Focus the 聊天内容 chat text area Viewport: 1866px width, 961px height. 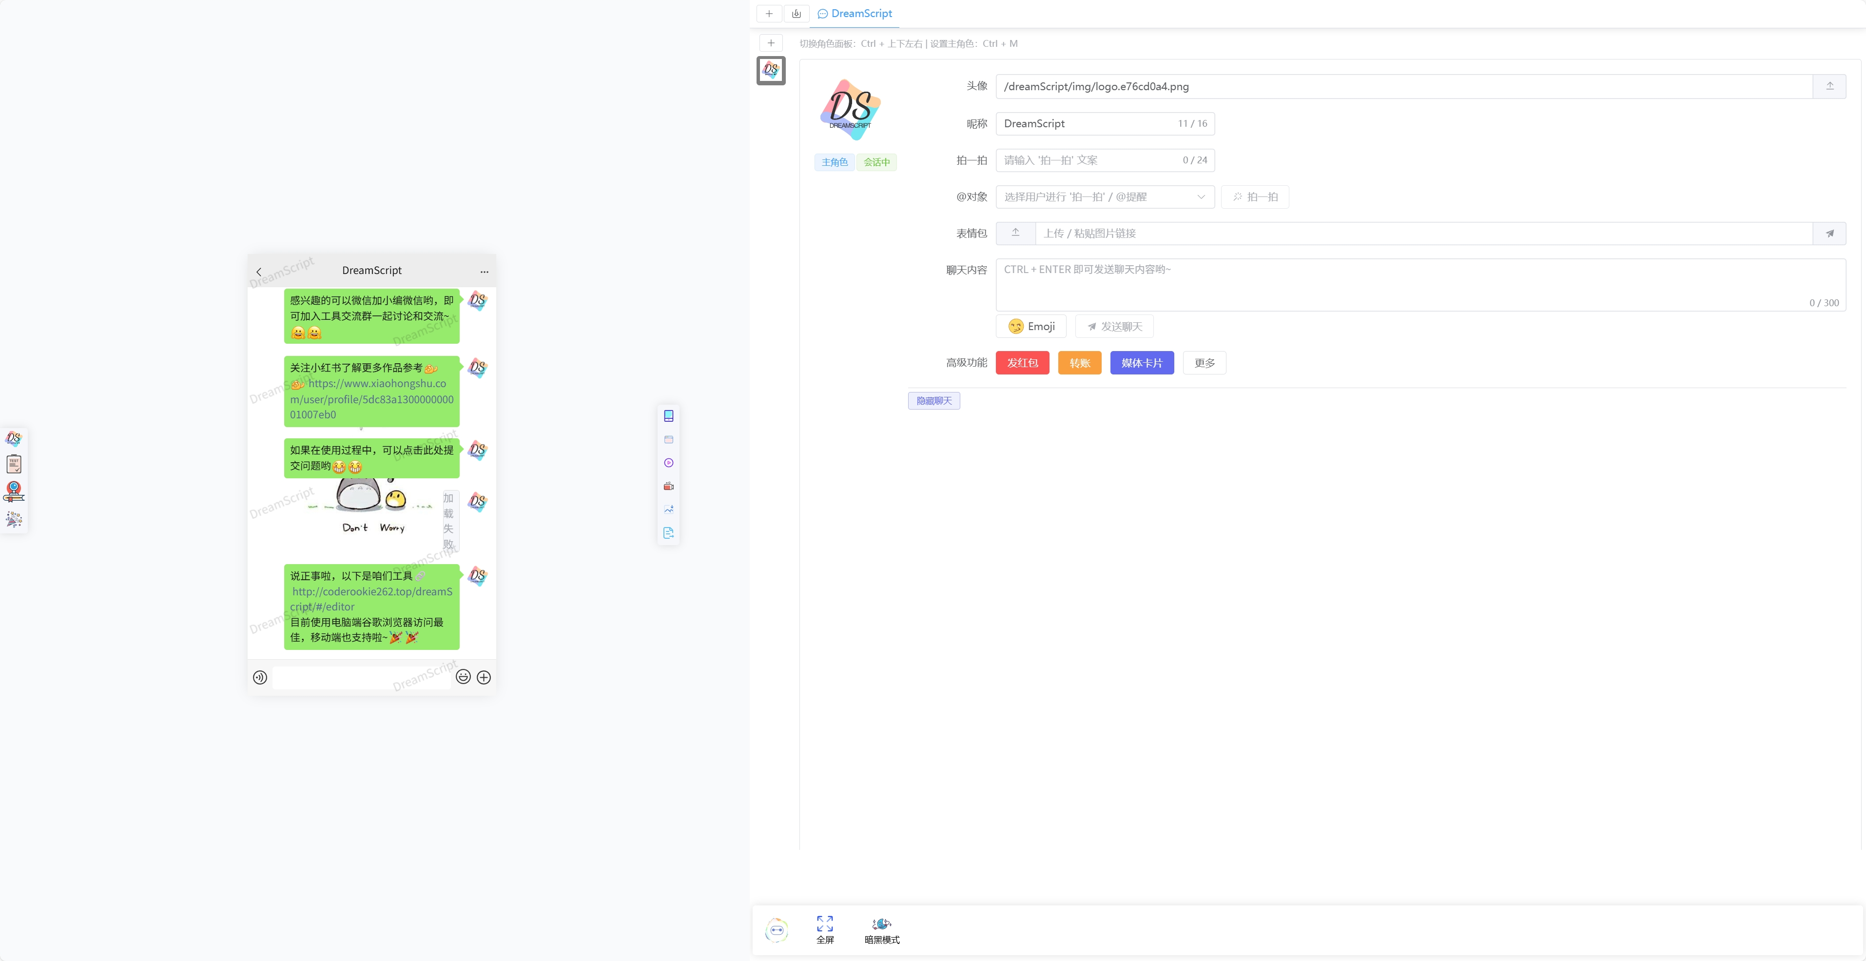1420,285
